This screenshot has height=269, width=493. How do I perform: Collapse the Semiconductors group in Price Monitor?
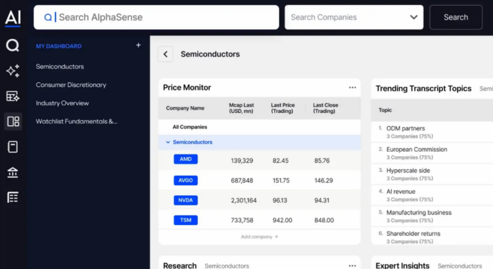tap(168, 142)
